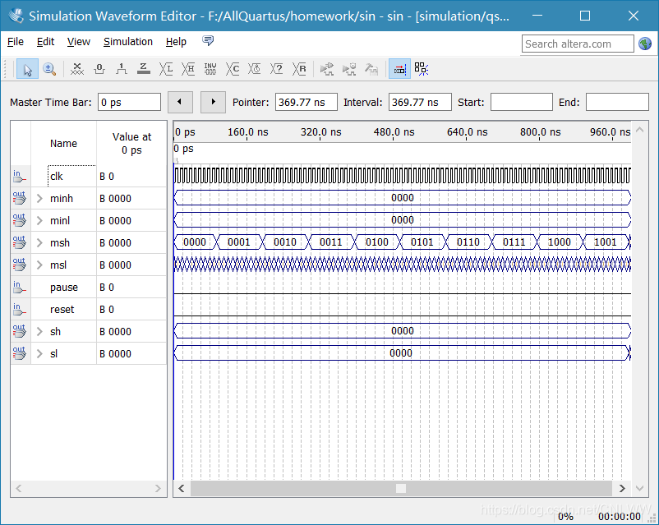The image size is (659, 525).
Task: Open the View menu
Action: point(79,42)
